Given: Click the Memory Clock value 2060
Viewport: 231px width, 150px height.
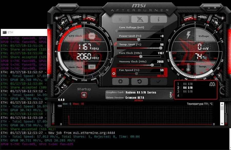Looking at the screenshot, I should (160, 62).
